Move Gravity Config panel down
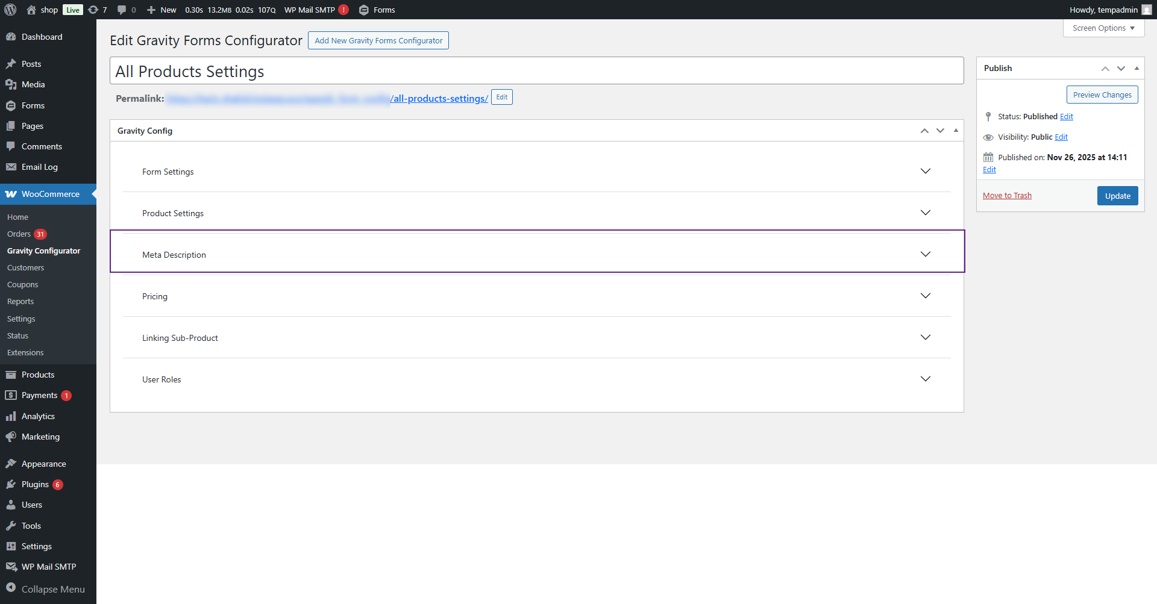The image size is (1157, 604). click(940, 131)
